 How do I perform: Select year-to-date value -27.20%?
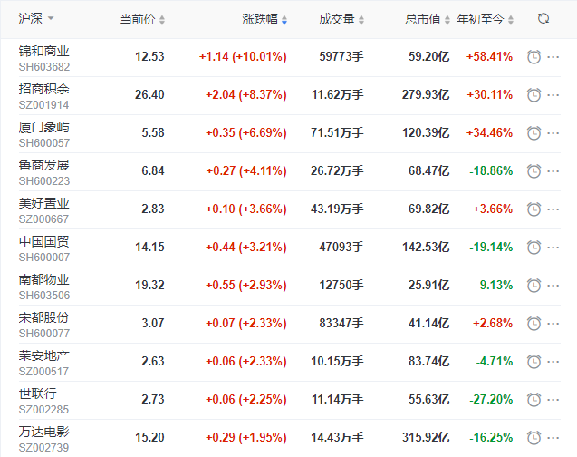(x=491, y=399)
